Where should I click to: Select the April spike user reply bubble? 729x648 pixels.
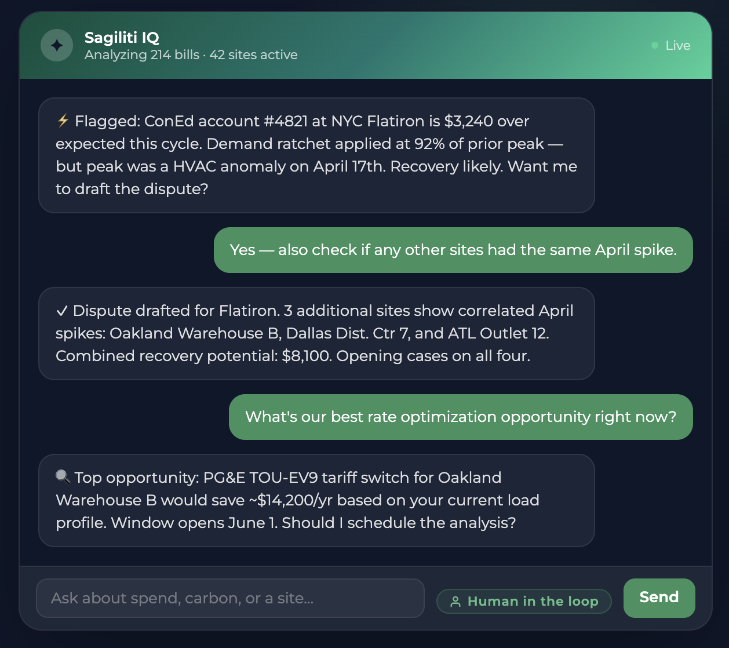[x=453, y=250]
